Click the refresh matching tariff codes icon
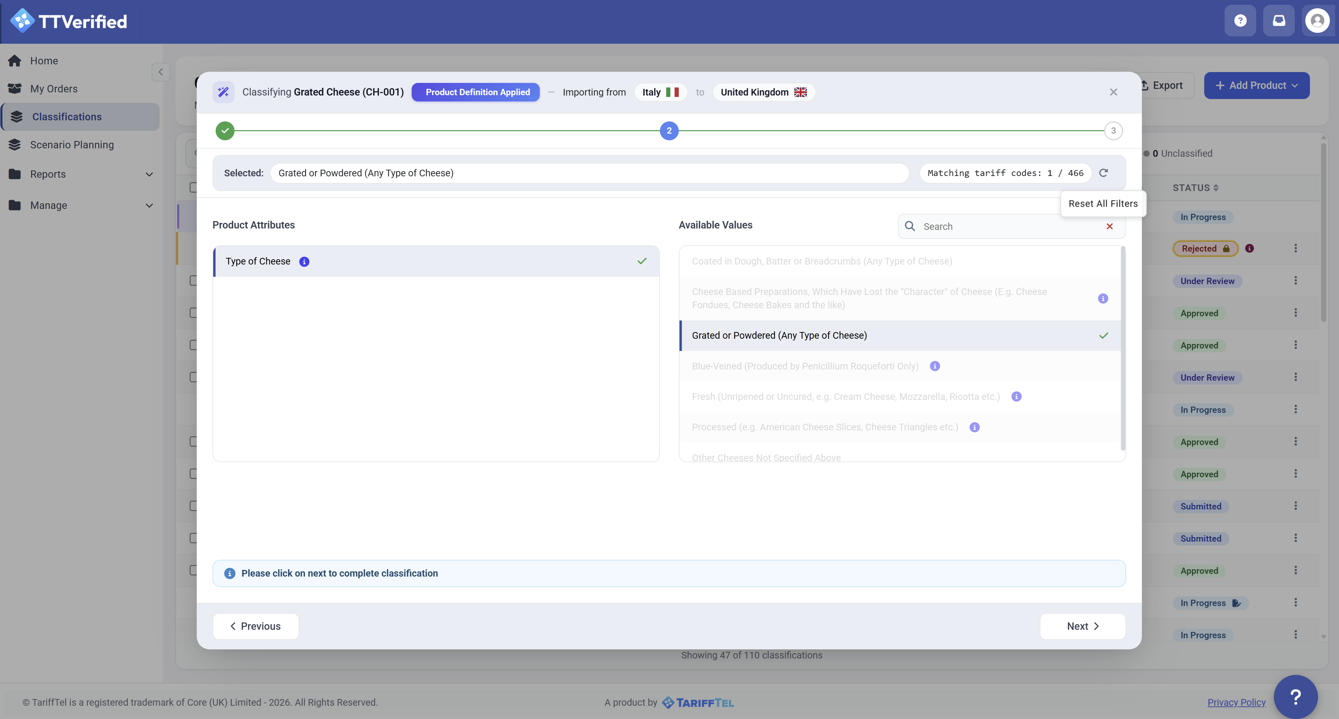Image resolution: width=1339 pixels, height=719 pixels. coord(1103,173)
